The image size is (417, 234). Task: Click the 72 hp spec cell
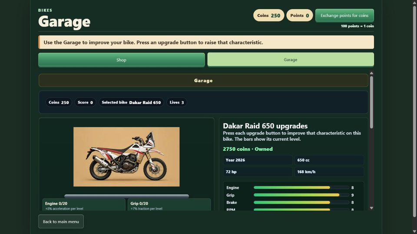coord(258,172)
